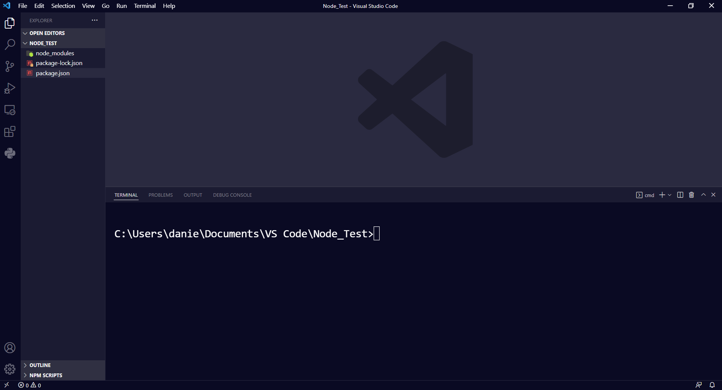
Task: Select package.json in the Explorer
Action: [52, 73]
